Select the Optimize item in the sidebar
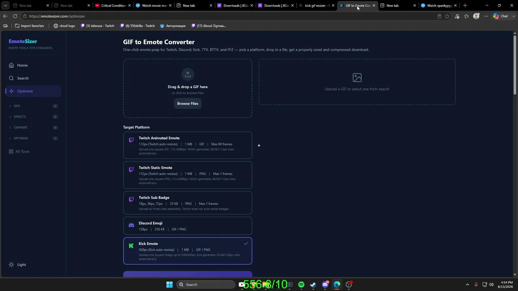 (x=33, y=91)
